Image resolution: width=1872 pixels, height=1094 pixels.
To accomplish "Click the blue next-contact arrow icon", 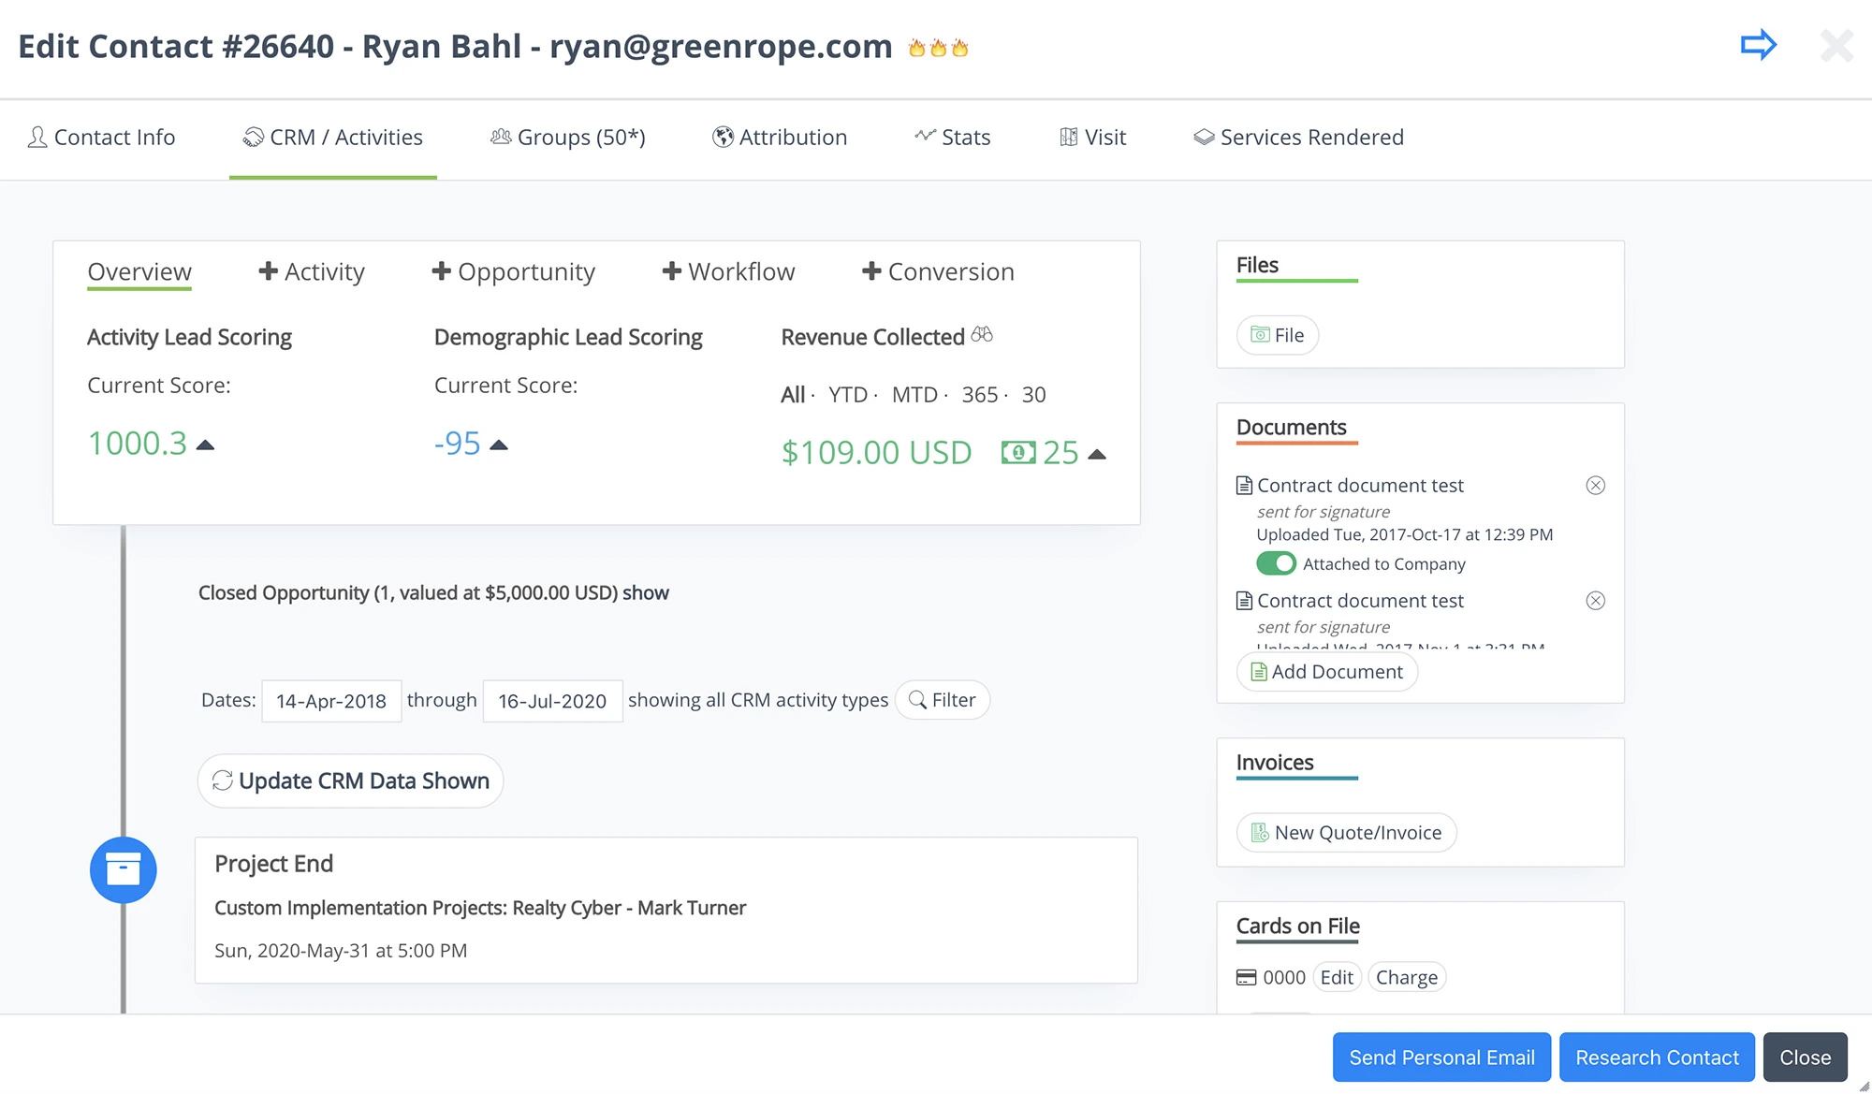I will [x=1758, y=45].
